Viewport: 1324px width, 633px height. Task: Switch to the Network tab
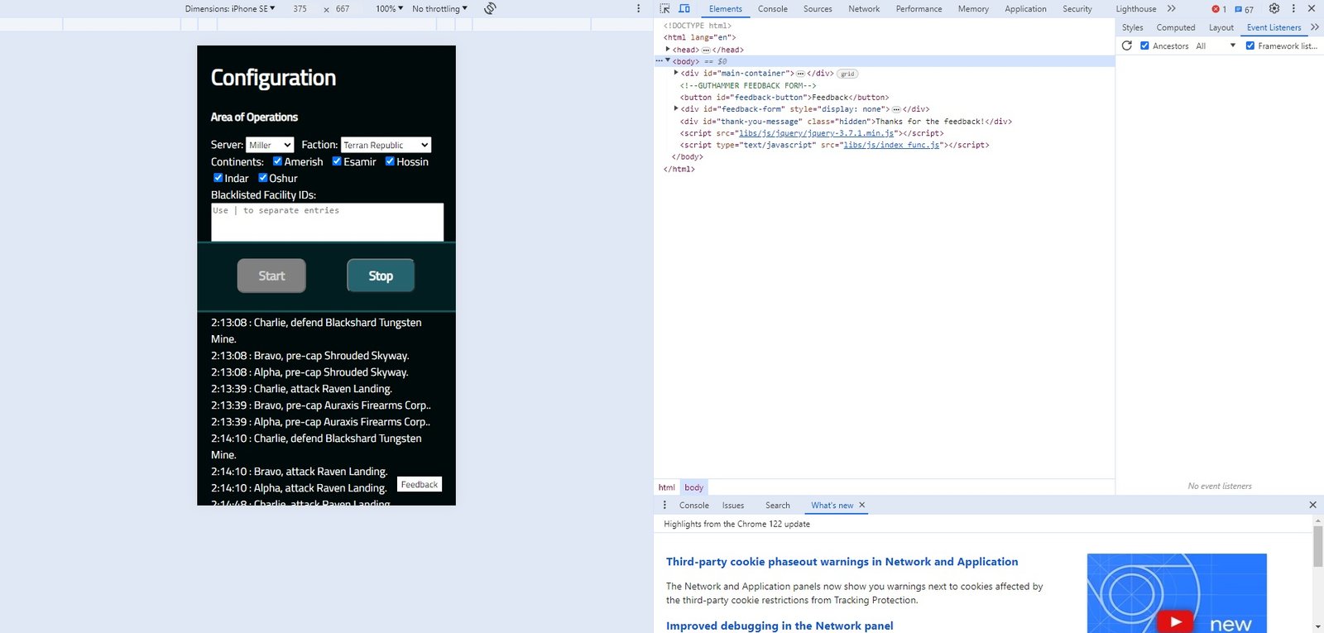[863, 9]
